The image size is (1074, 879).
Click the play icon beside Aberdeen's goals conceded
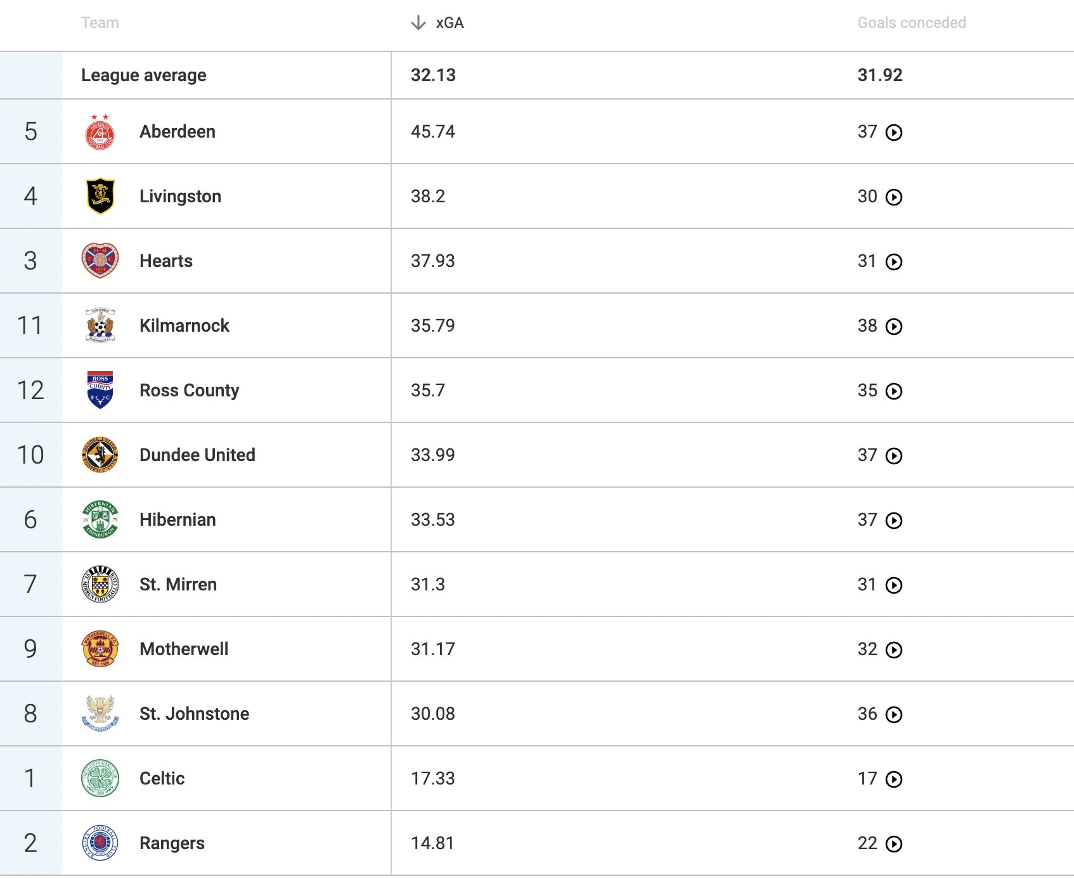pos(894,133)
